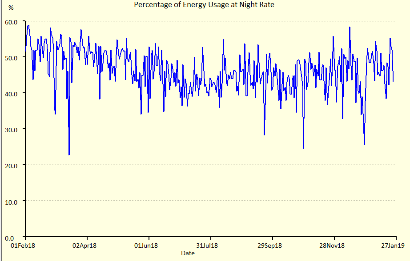Select the 60.0 y-axis tick label
Viewport: 410px width, 261px height.
(x=11, y=21)
